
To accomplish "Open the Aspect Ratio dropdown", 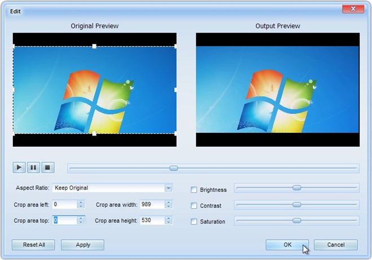I will pos(169,188).
